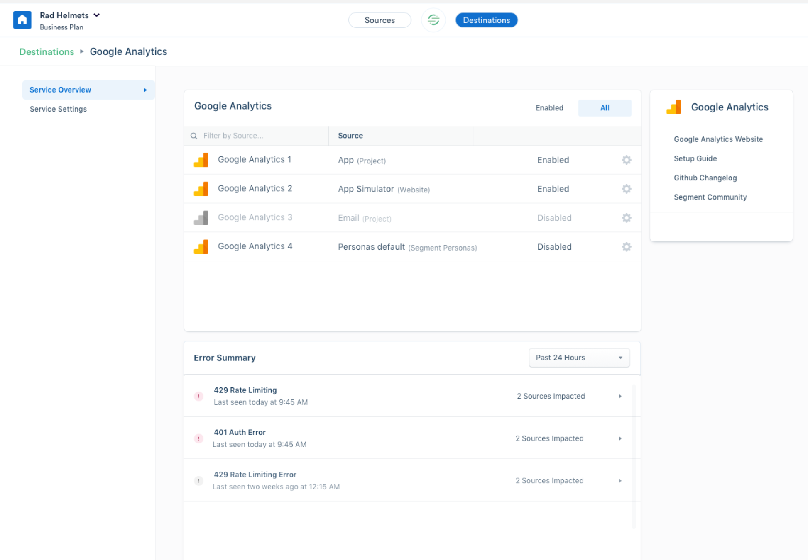
Task: Click the blue home workspace icon
Action: click(22, 20)
